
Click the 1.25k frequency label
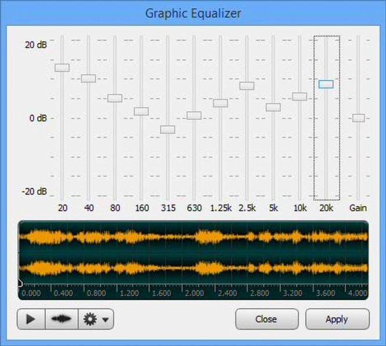point(221,208)
